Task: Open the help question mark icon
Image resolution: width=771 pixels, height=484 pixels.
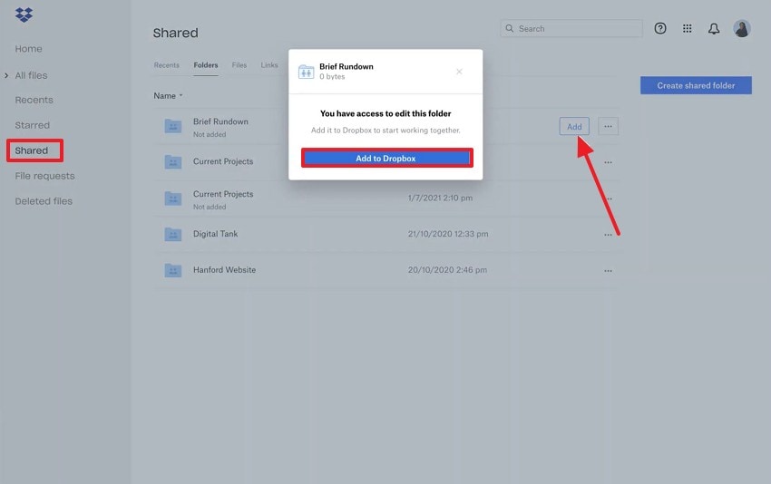Action: tap(659, 28)
